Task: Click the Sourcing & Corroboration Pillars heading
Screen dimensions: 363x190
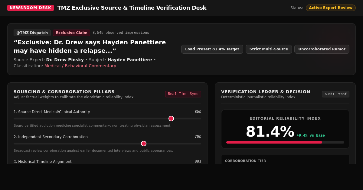Action: [64, 92]
